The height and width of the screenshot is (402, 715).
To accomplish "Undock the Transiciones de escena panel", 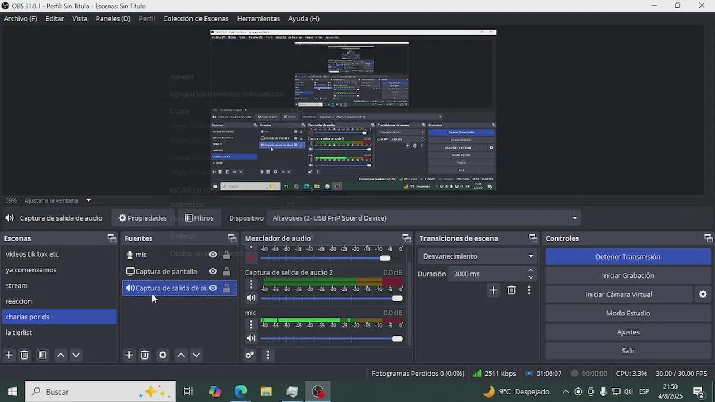I will point(533,238).
